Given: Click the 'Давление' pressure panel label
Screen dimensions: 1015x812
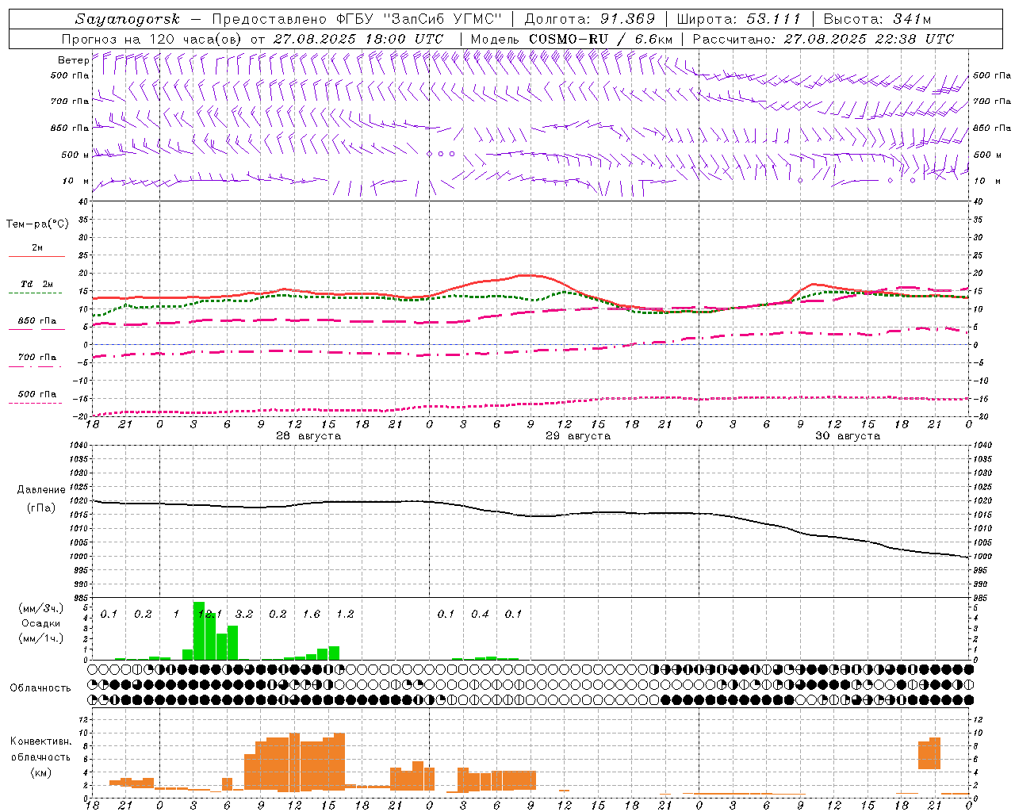Looking at the screenshot, I should (x=41, y=490).
